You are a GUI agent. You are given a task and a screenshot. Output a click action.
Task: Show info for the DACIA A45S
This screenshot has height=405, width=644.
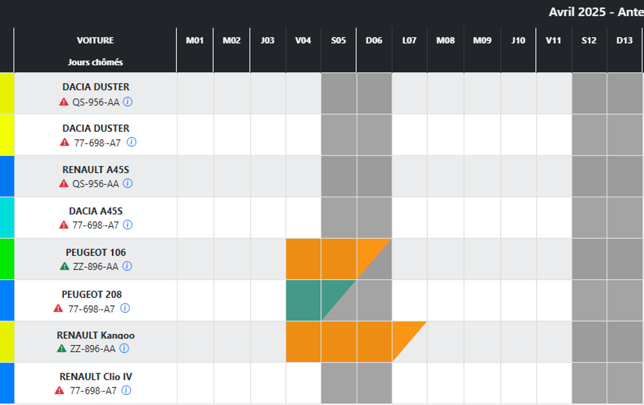click(128, 225)
